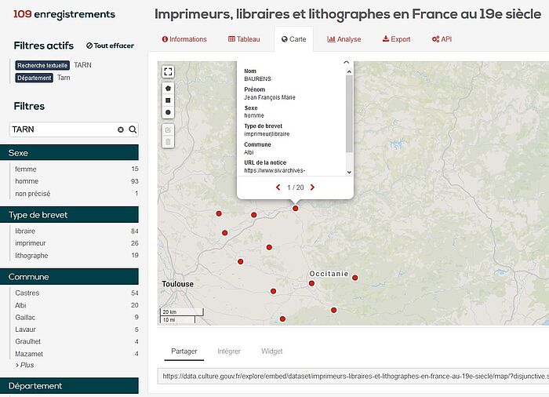Click the Sexe filter header

click(69, 153)
